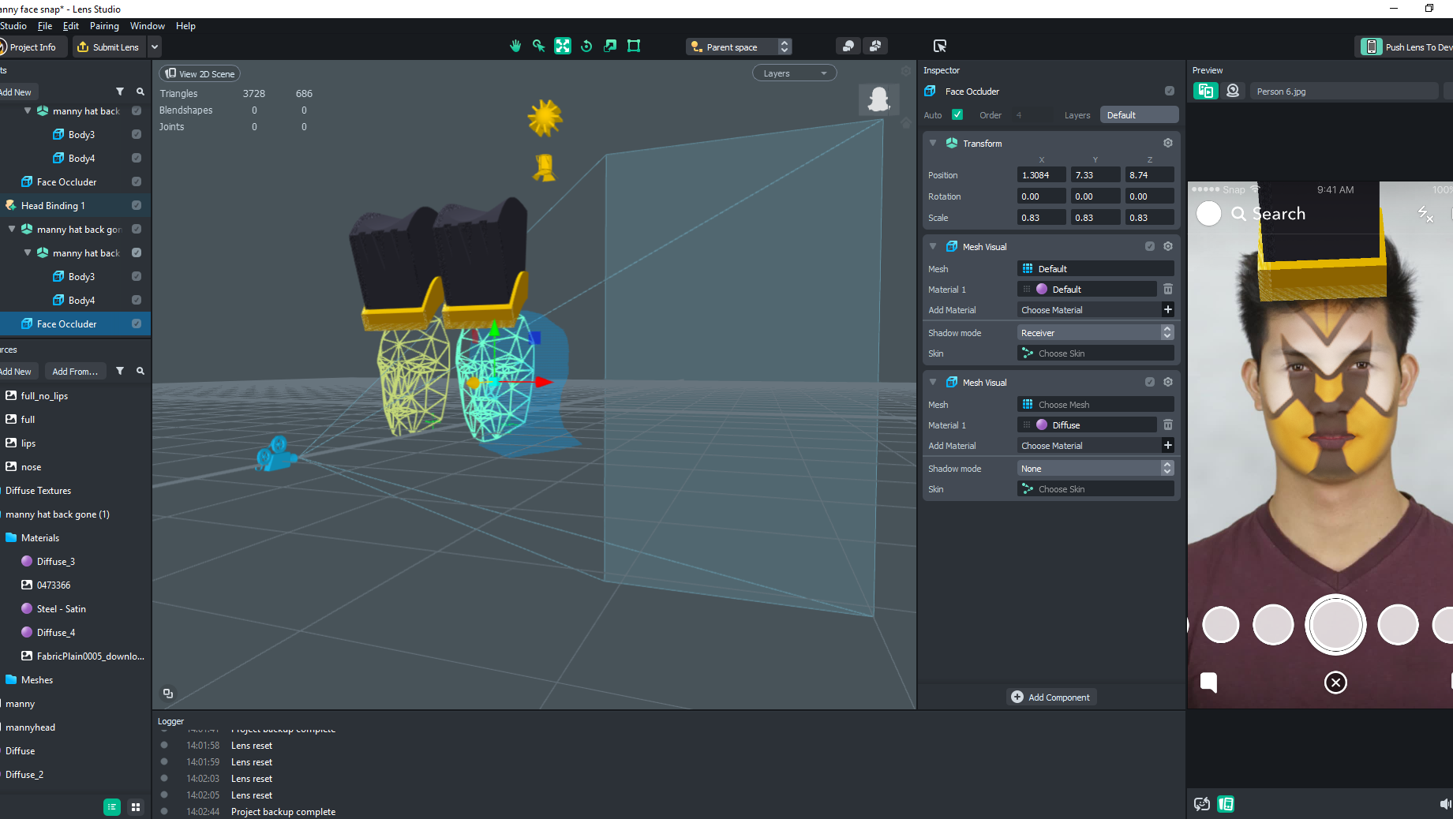Toggle visibility of selected Face Occluder
Image resolution: width=1453 pixels, height=819 pixels.
pos(137,323)
